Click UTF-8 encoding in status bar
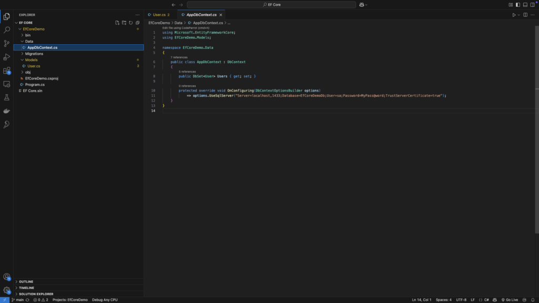The image size is (539, 303). coord(461,300)
